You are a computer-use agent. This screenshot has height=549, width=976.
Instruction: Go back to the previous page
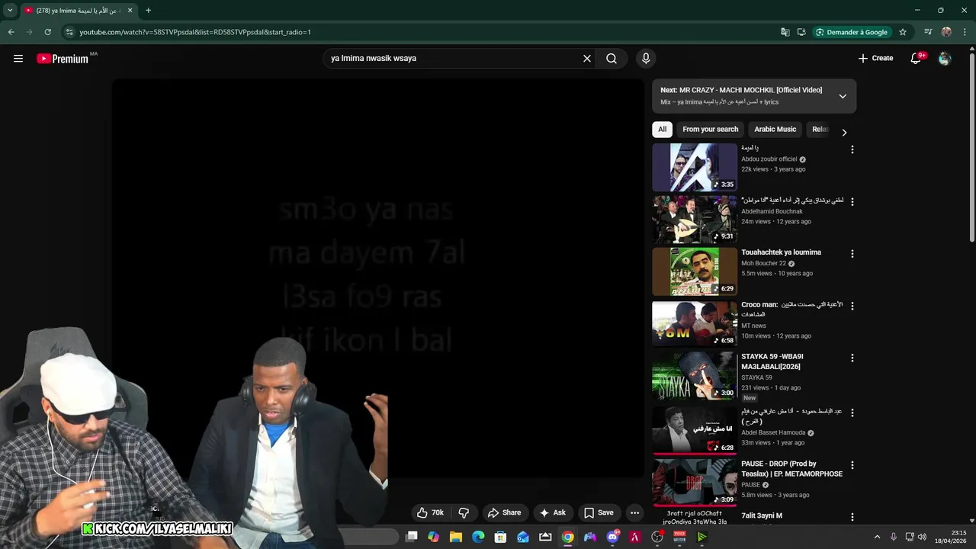click(11, 32)
